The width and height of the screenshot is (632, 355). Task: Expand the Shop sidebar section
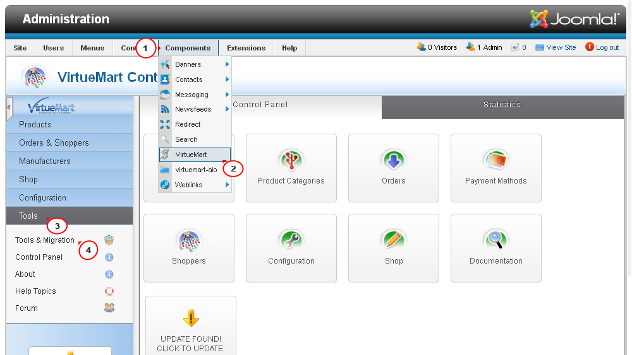pos(70,179)
